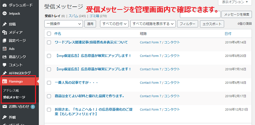Sort by 件名 column header

coord(58,34)
